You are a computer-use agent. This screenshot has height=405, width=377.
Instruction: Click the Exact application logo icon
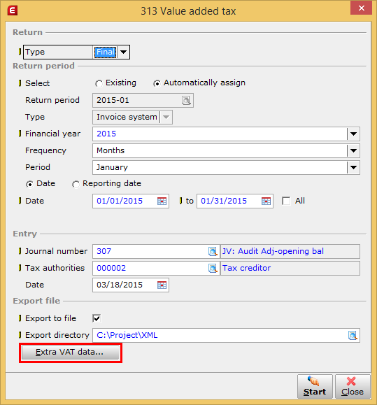point(13,10)
